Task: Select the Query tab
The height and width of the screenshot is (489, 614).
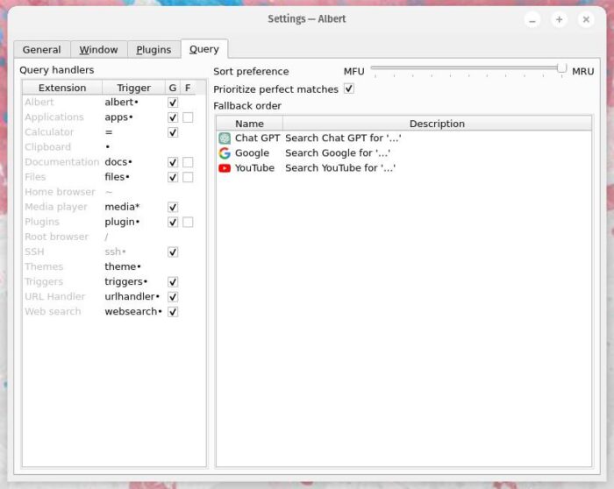Action: (204, 49)
